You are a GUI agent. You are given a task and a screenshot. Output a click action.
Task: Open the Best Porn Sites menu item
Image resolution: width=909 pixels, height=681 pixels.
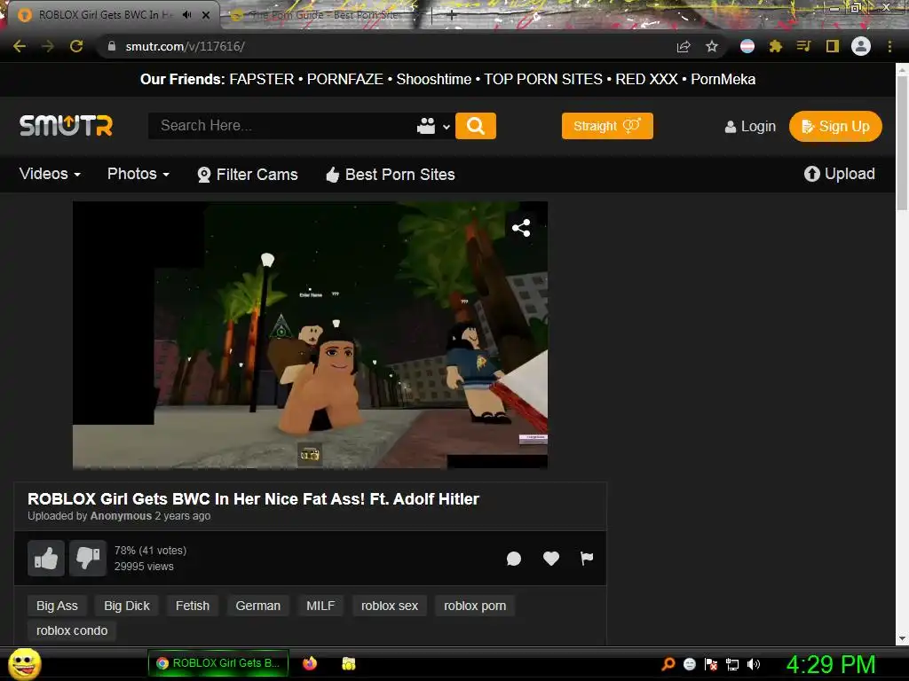coord(391,175)
